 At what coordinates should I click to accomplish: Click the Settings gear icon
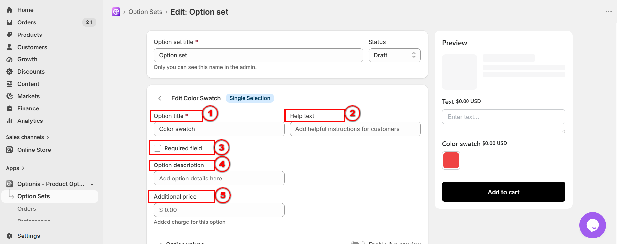pos(9,236)
